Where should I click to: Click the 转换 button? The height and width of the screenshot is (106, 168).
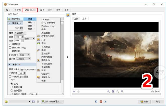[144, 101]
